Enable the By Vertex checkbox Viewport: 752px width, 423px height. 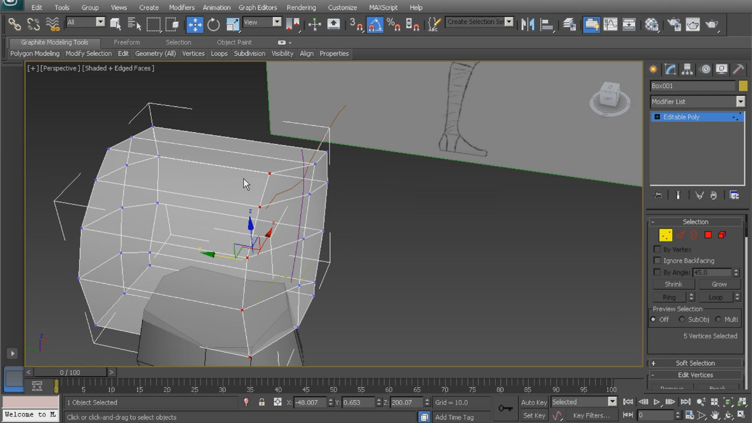point(657,249)
